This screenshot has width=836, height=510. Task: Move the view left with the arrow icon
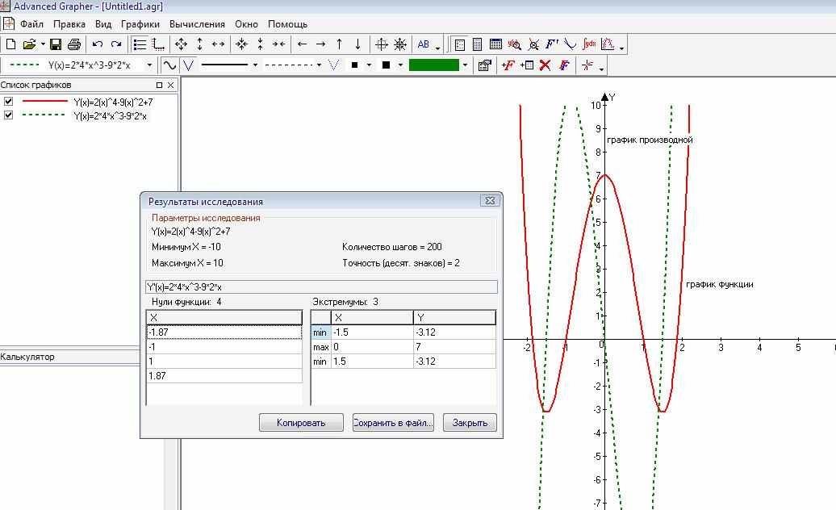(x=302, y=44)
